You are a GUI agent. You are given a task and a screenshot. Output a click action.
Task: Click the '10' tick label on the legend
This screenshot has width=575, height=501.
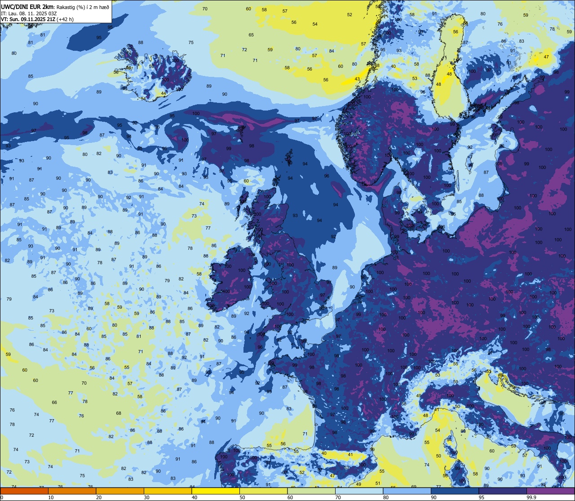click(x=51, y=497)
